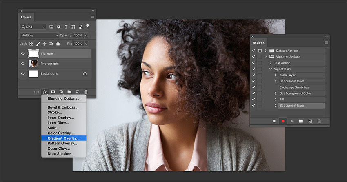Screen dimensions: 347x182
Task: Filter layers by shape layer icon
Action: point(73,27)
